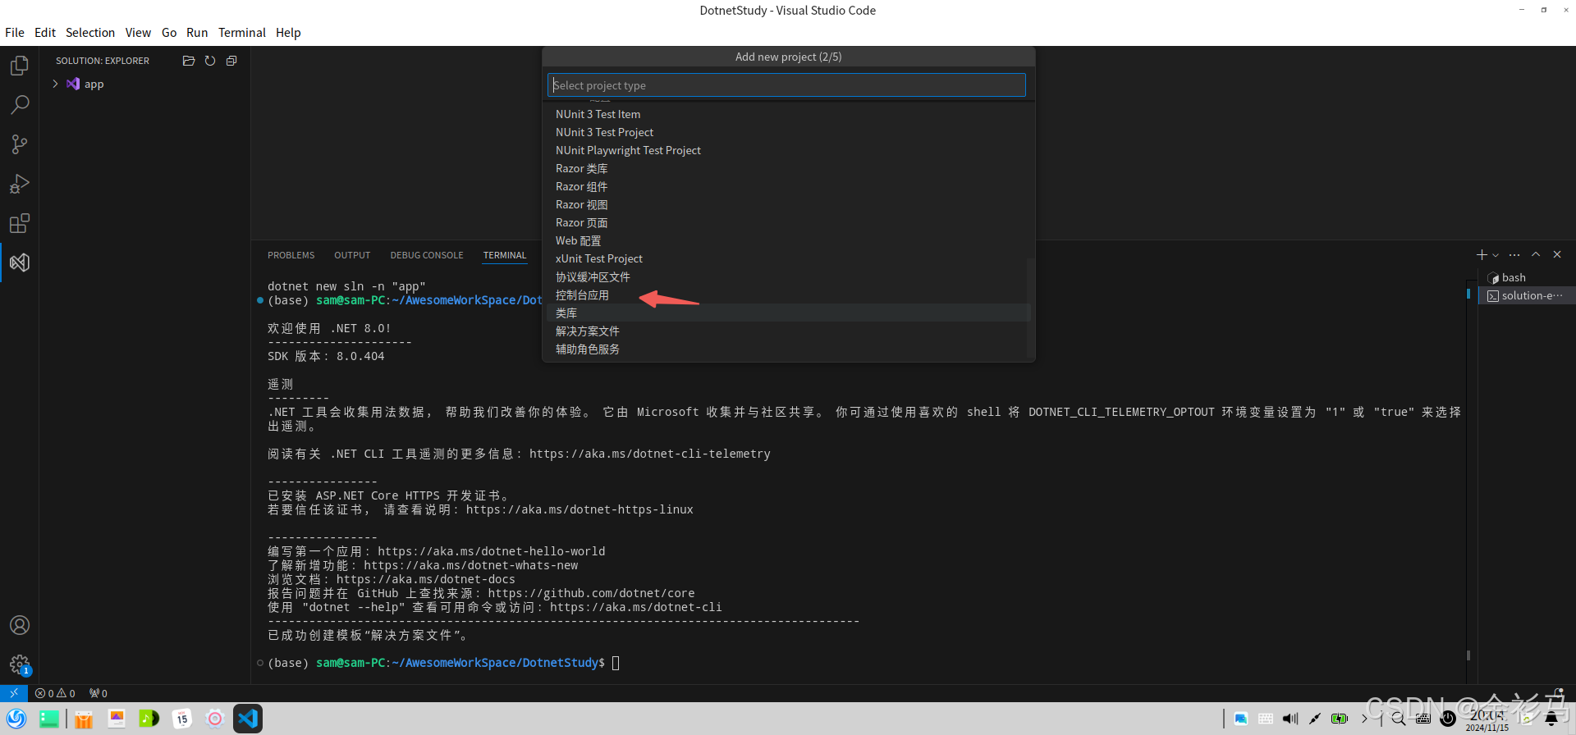Open the File menu
Screen dimensions: 1576x735
click(x=15, y=33)
